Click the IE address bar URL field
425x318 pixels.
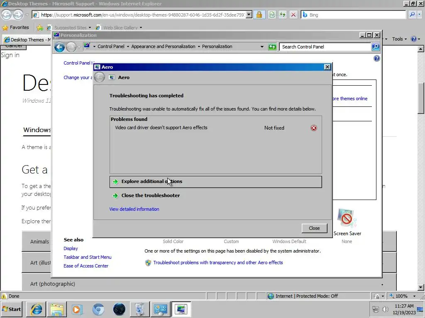tap(143, 15)
